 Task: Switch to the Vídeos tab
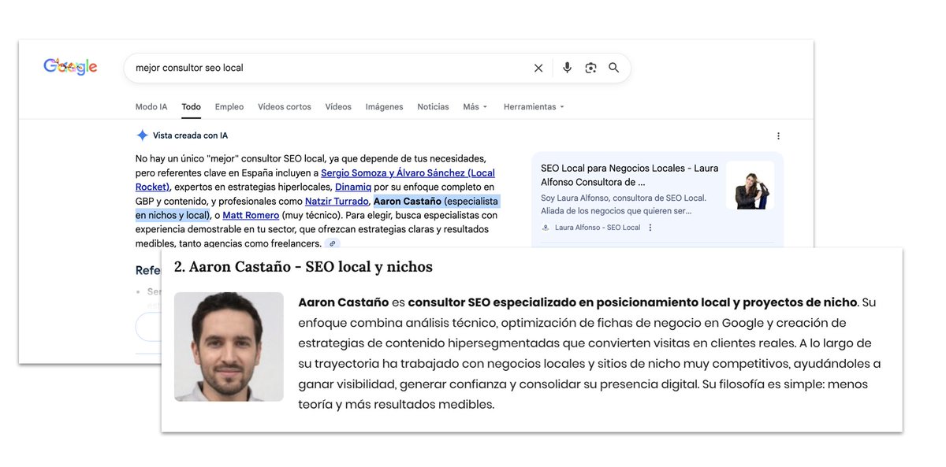click(x=338, y=106)
